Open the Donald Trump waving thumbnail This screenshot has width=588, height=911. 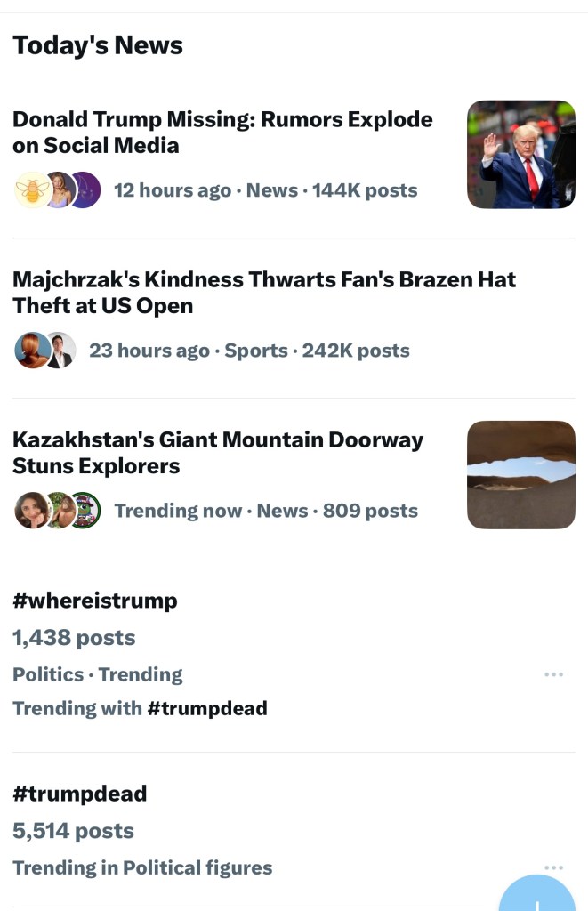[520, 154]
